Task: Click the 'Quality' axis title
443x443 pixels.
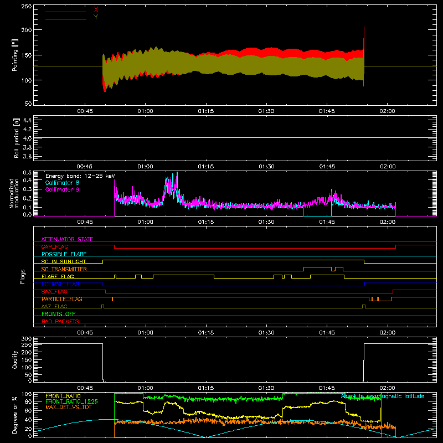Action: coord(15,359)
